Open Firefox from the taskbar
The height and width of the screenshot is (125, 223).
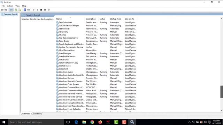point(100,122)
